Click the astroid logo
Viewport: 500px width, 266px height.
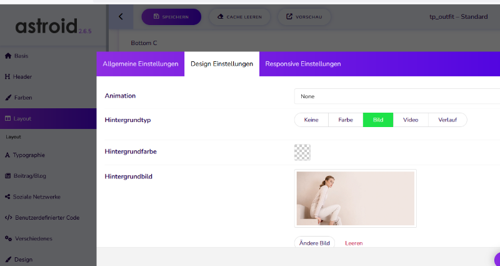pyautogui.click(x=46, y=26)
